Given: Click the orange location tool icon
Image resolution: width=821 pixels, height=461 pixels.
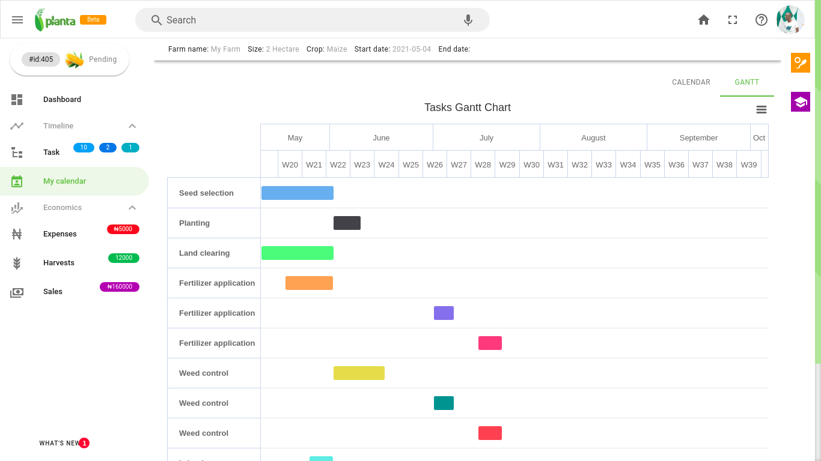Looking at the screenshot, I should click(x=801, y=62).
